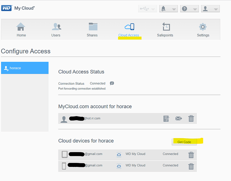Click the 'Configure Access' heading
The image size is (231, 181).
(x=26, y=51)
